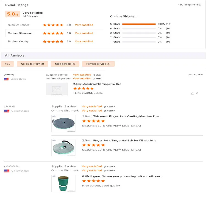The width and height of the screenshot is (206, 206).
Task: Open 2.5mm Finger Joint Tangential Belt product link
Action: point(119,140)
